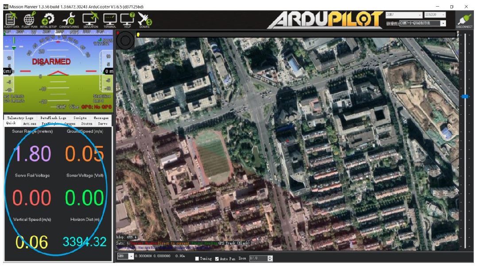Click the Servo Rail Voltage value 0.00
Viewport: 477px width, 266px height.
point(31,197)
